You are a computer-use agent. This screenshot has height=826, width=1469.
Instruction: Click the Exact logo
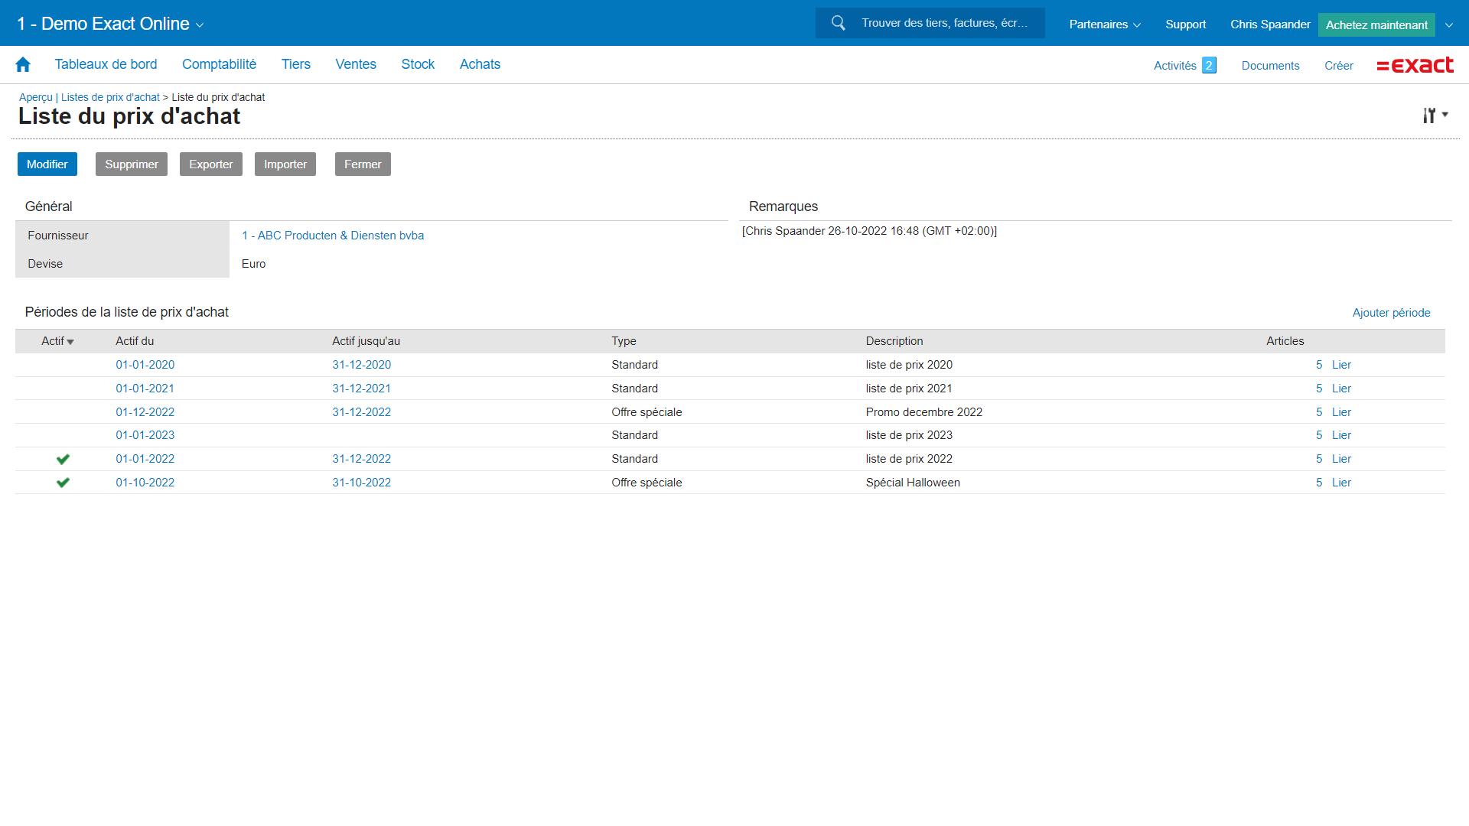tap(1415, 66)
